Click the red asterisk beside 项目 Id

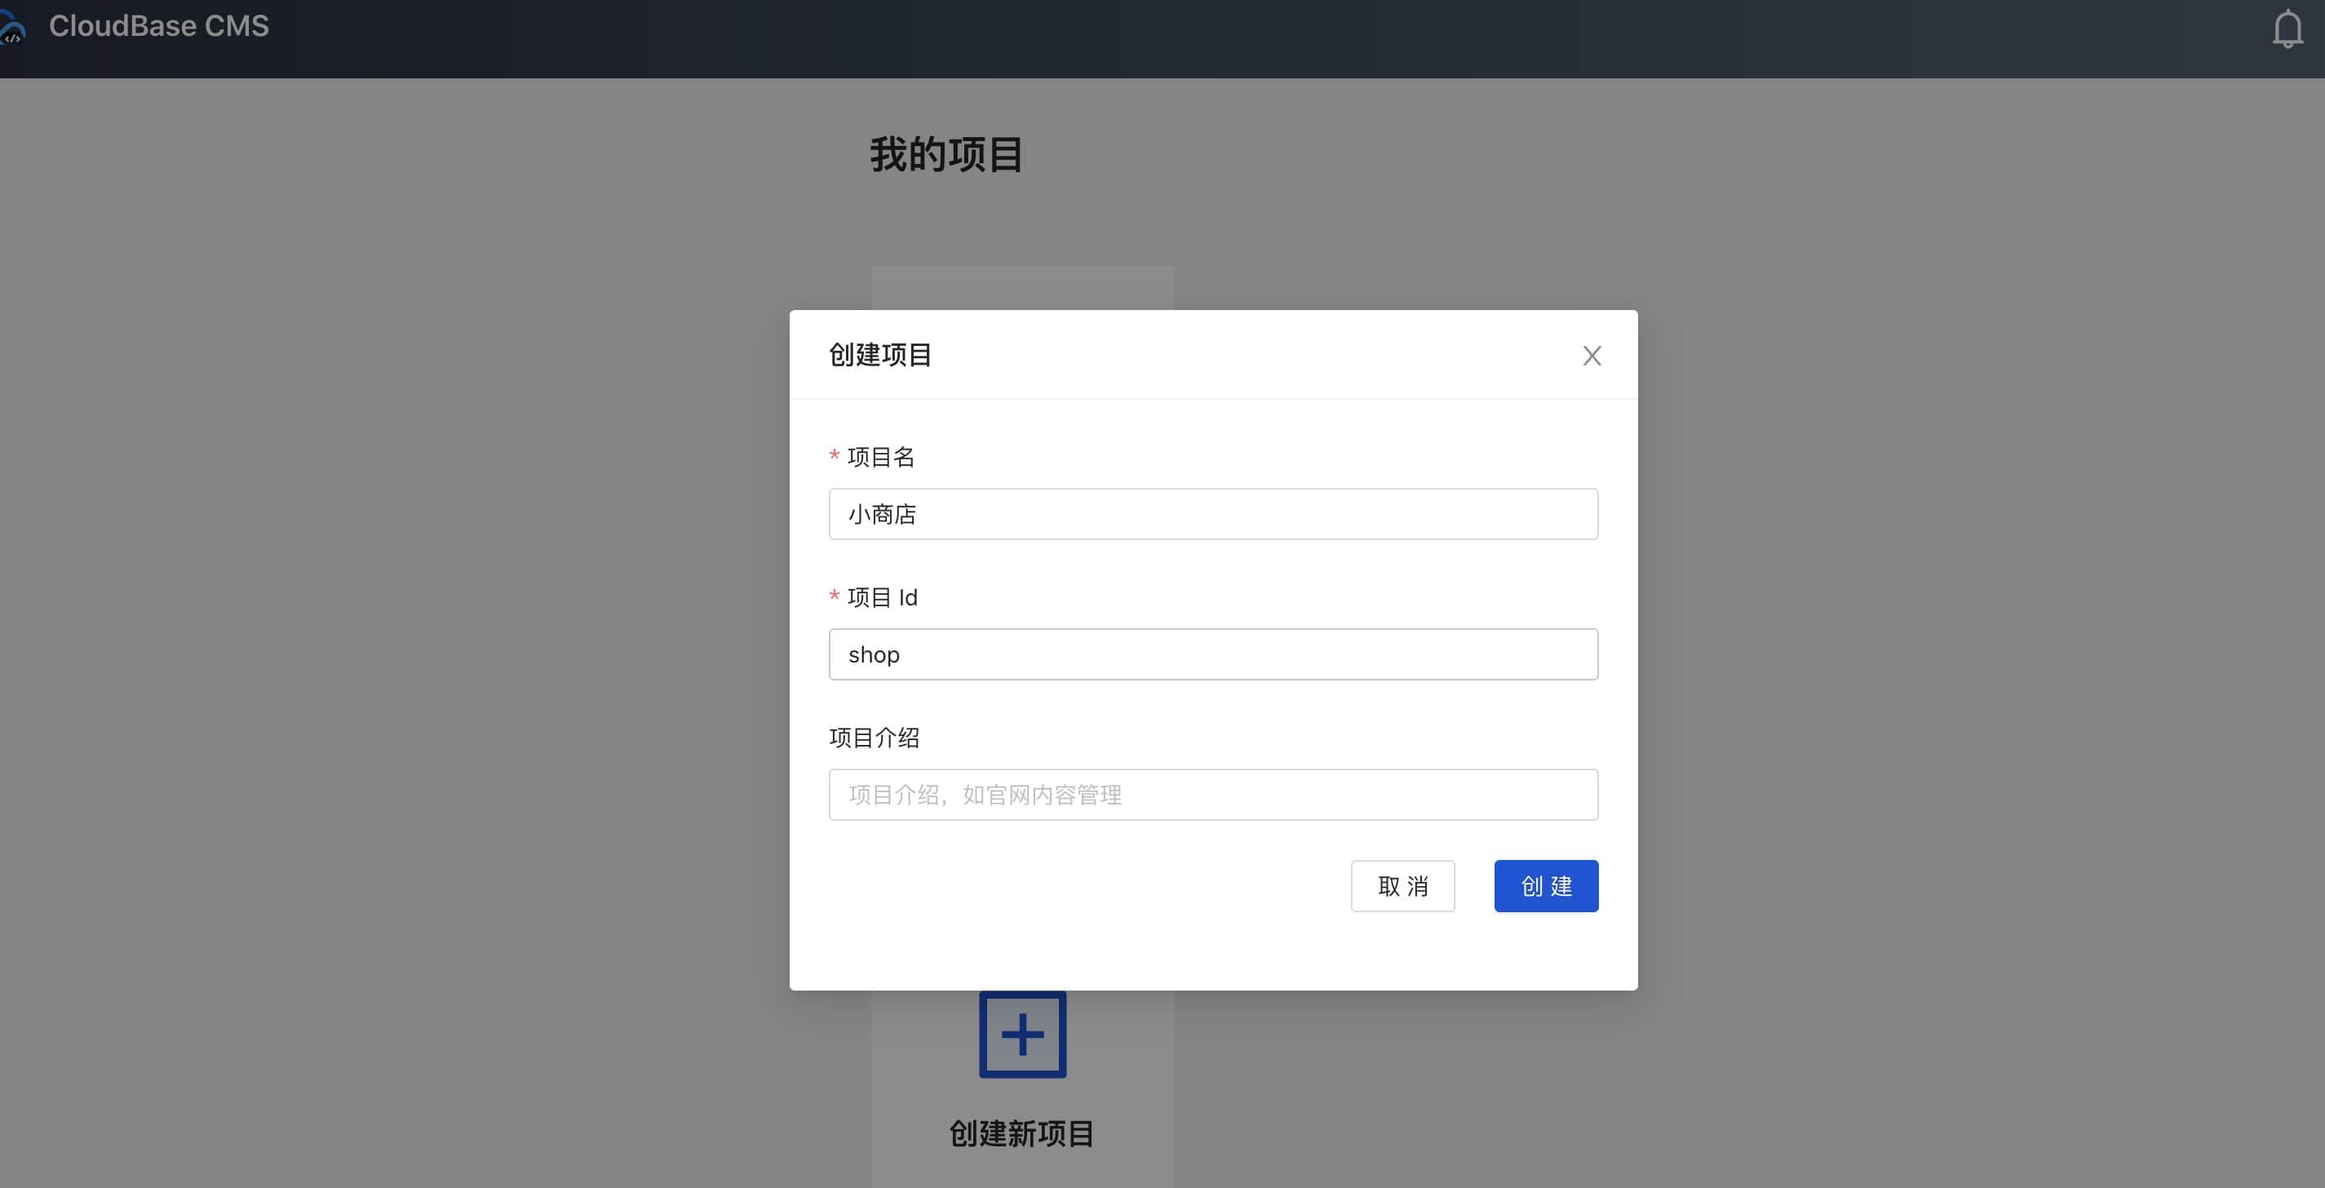point(834,596)
